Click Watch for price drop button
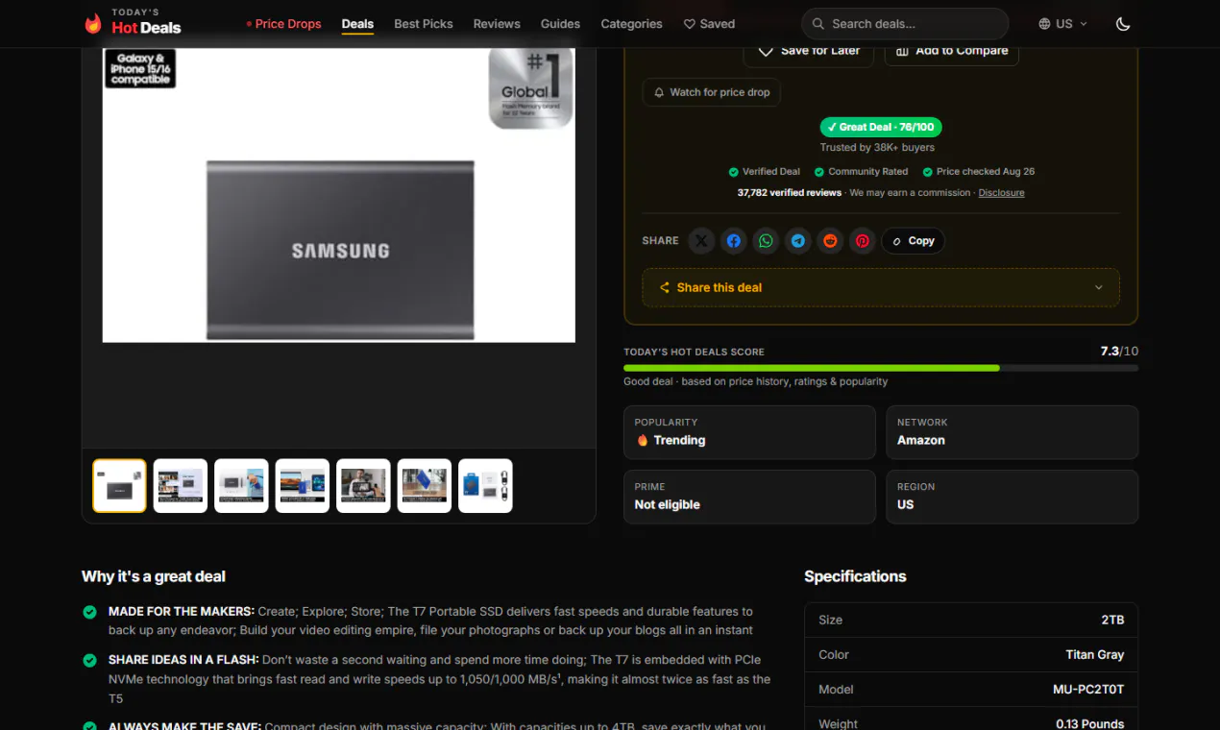The height and width of the screenshot is (730, 1220). pos(712,92)
